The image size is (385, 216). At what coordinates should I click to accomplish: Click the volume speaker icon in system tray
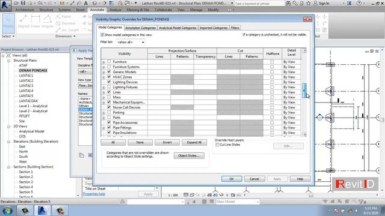pyautogui.click(x=356, y=211)
